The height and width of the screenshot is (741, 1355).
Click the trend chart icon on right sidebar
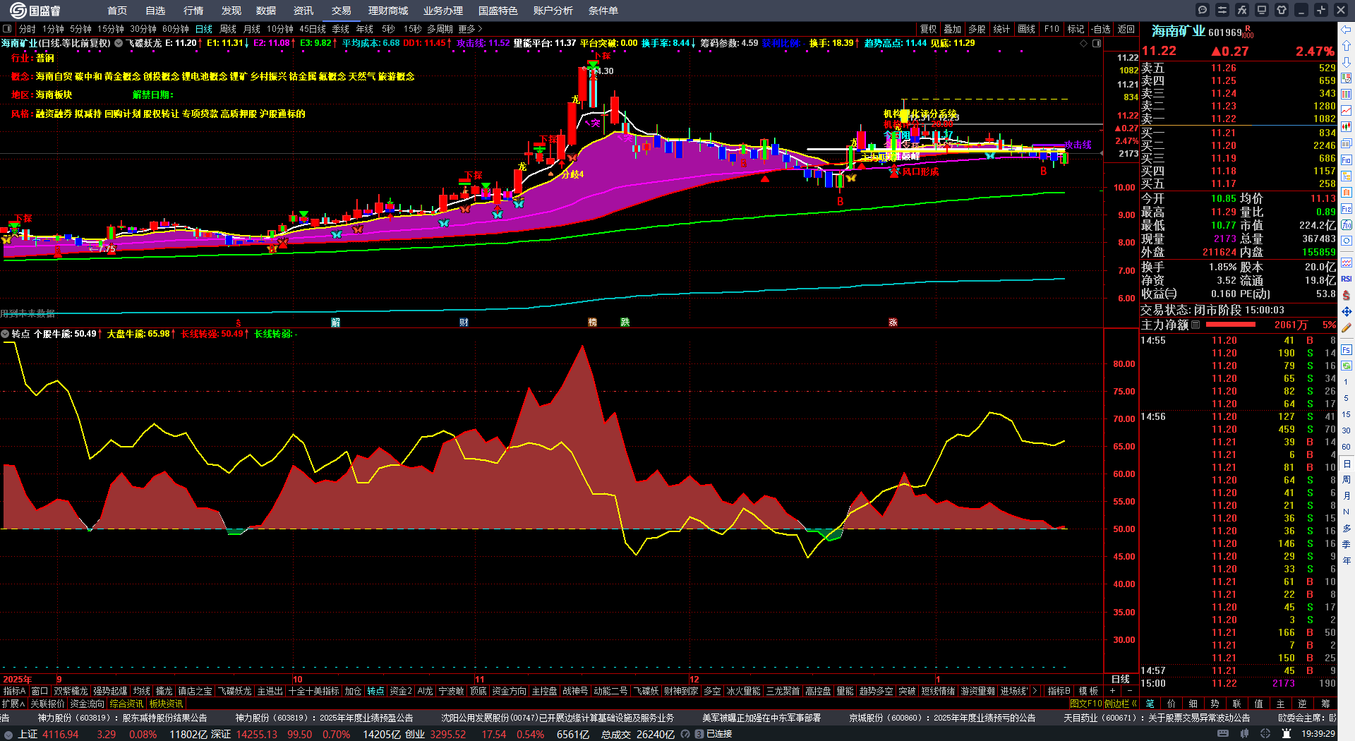[x=1347, y=111]
